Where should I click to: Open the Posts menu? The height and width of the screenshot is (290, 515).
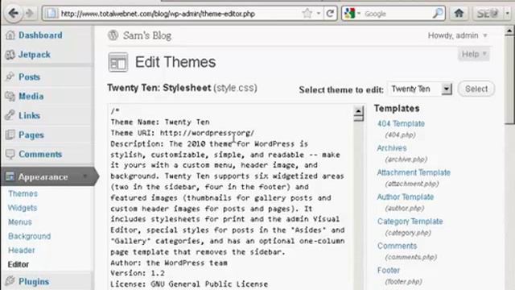pyautogui.click(x=29, y=77)
